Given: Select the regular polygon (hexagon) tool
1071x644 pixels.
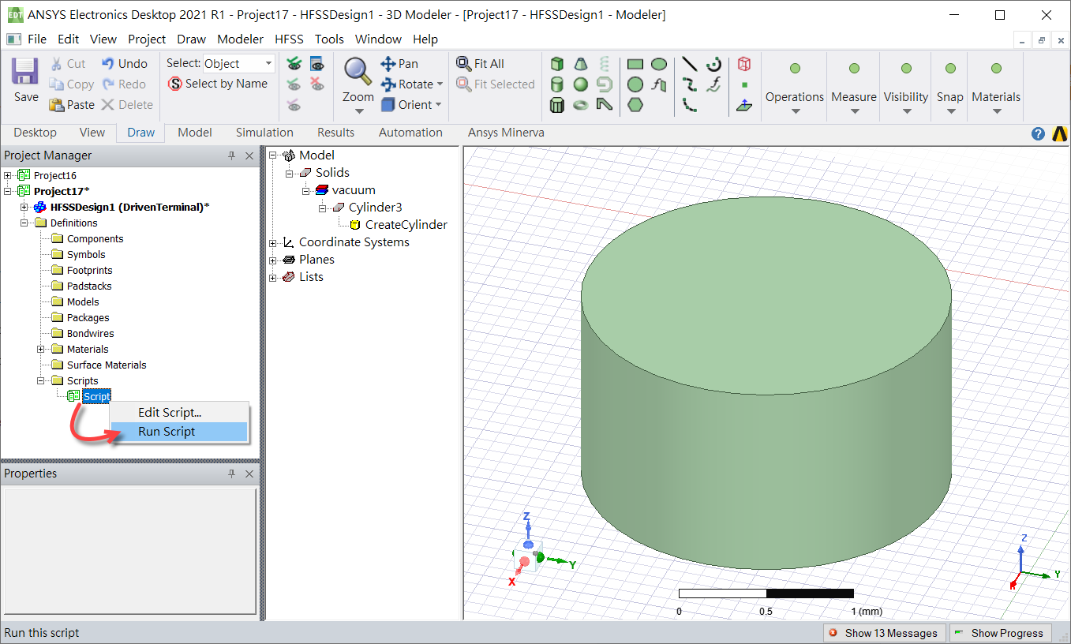Looking at the screenshot, I should (x=635, y=105).
